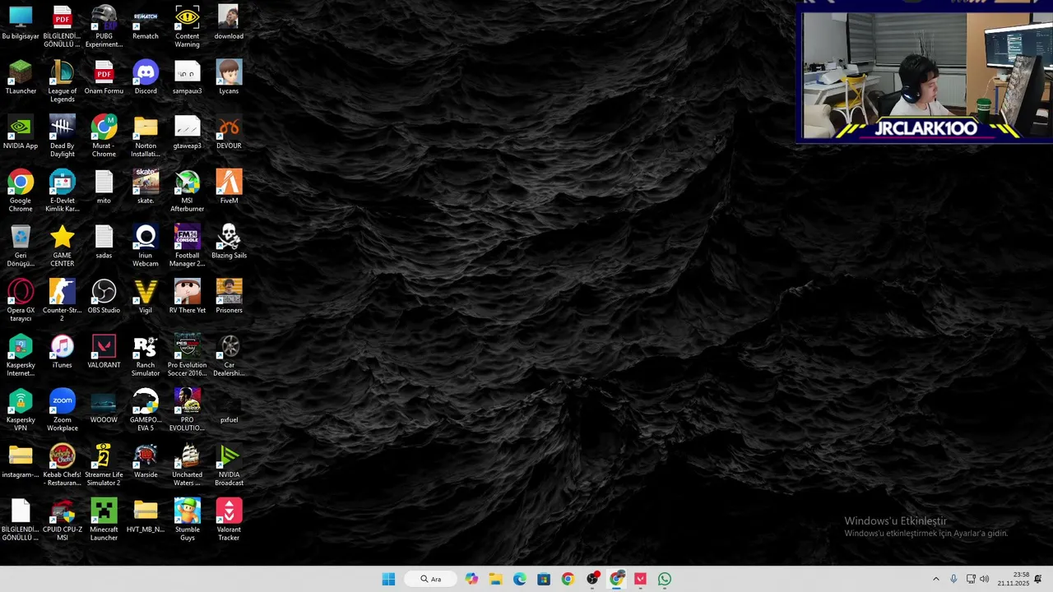Launch Counter-Strike 2 shortcut
The width and height of the screenshot is (1053, 592).
pos(62,301)
